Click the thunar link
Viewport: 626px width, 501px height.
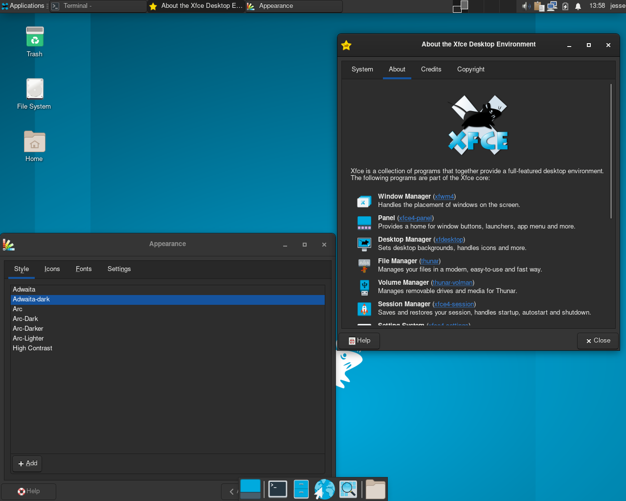point(430,261)
